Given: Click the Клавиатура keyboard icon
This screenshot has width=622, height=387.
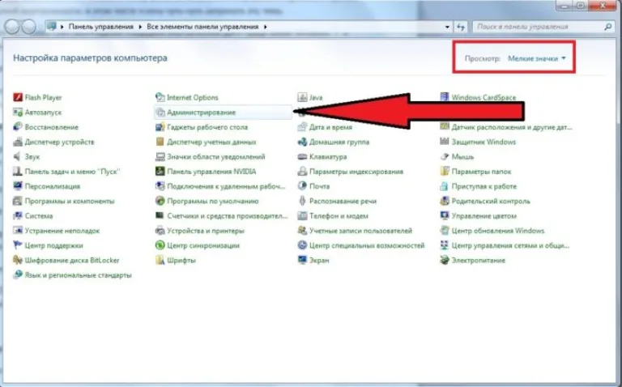Looking at the screenshot, I should [302, 156].
